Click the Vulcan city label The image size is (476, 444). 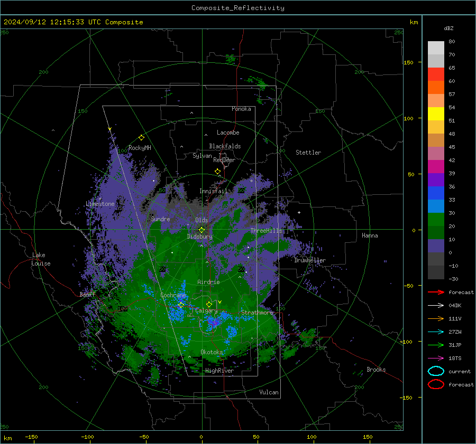[x=269, y=392]
